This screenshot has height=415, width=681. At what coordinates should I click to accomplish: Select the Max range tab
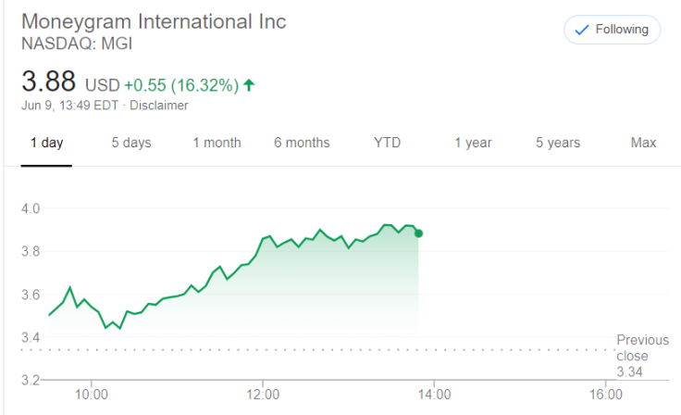tap(643, 143)
